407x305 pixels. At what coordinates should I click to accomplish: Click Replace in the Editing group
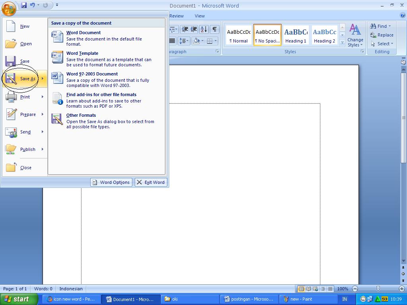click(x=382, y=35)
